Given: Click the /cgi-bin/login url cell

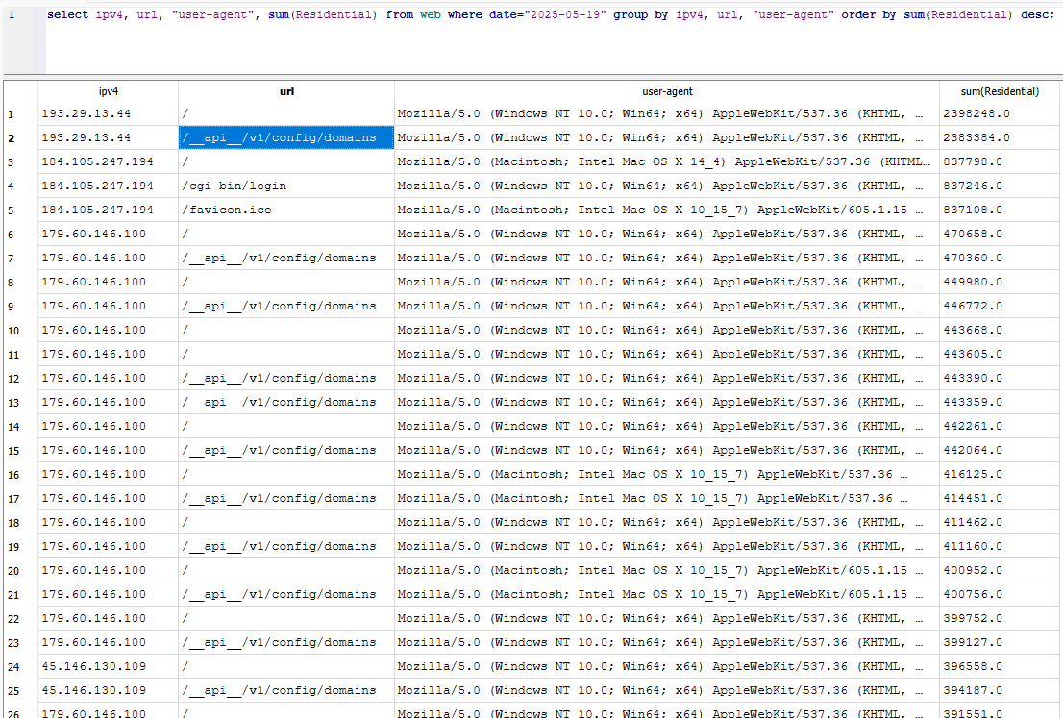Looking at the screenshot, I should [x=235, y=186].
